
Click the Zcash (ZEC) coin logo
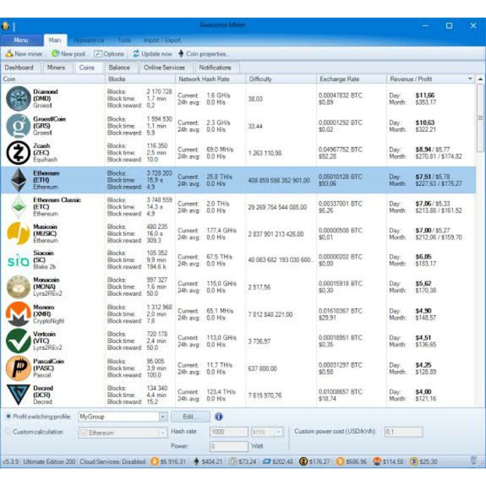(x=18, y=152)
